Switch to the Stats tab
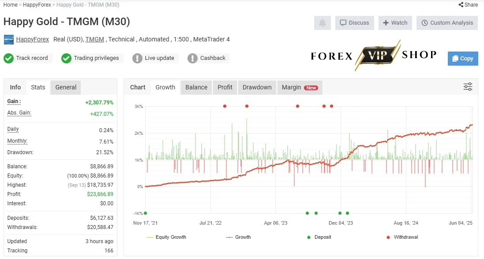 pos(38,87)
